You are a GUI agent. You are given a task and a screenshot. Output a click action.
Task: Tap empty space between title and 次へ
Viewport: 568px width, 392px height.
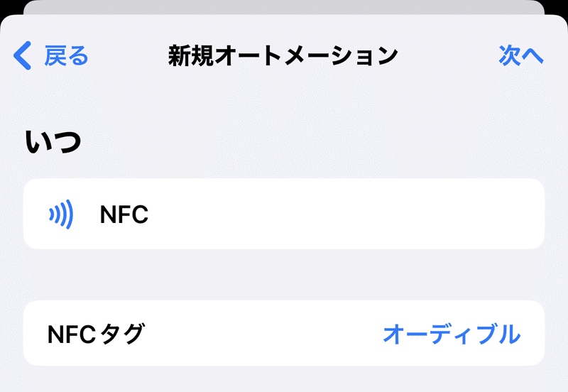click(x=448, y=56)
